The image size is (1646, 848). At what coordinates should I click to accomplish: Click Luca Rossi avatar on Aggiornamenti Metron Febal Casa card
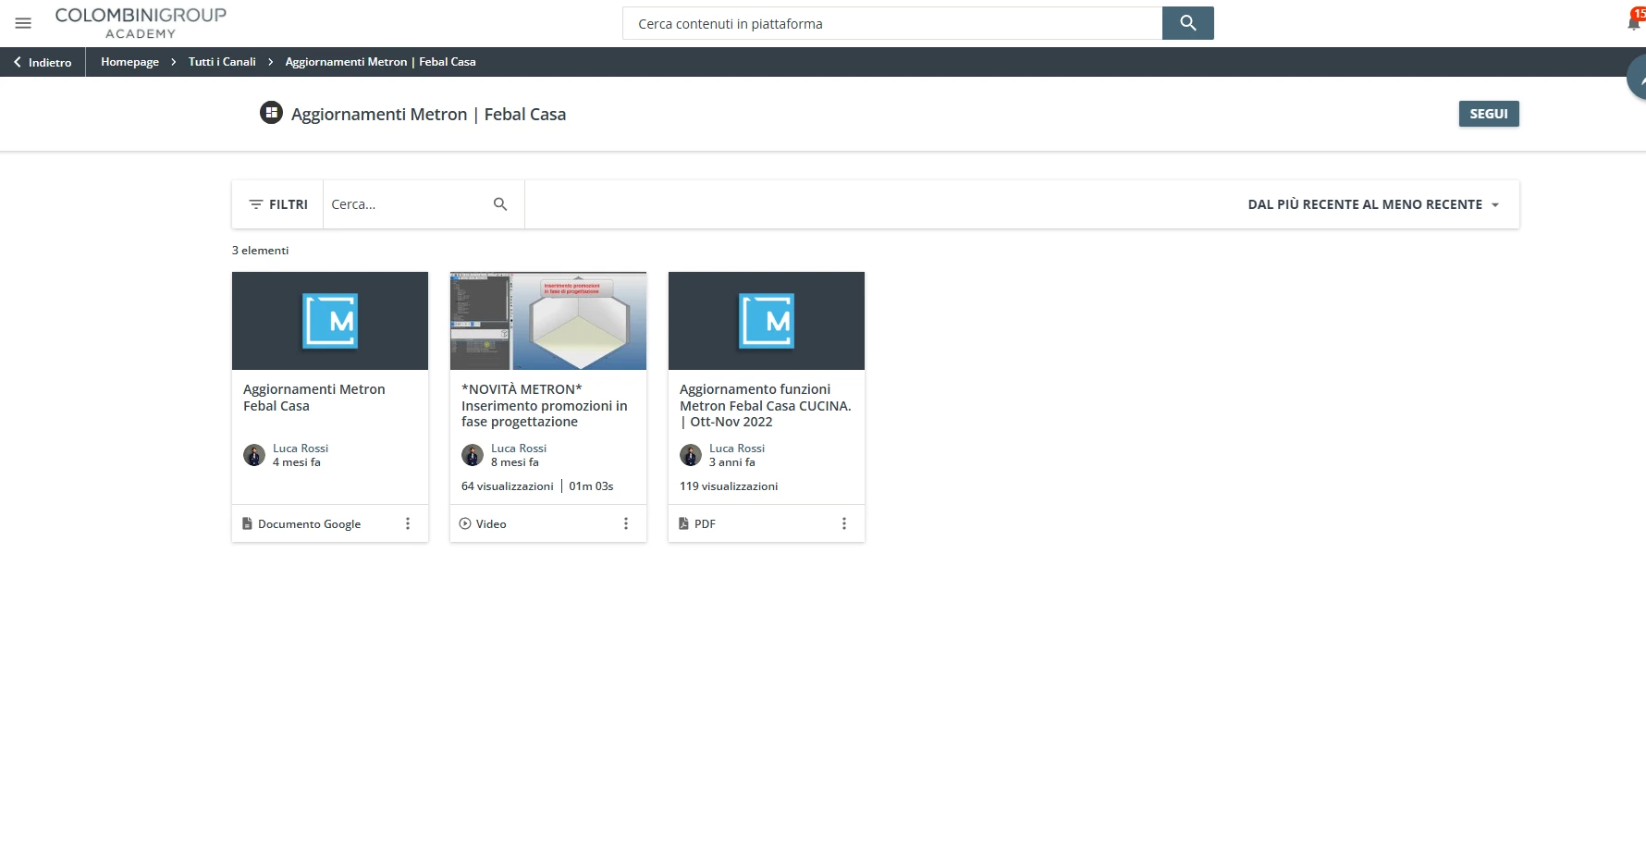[254, 455]
